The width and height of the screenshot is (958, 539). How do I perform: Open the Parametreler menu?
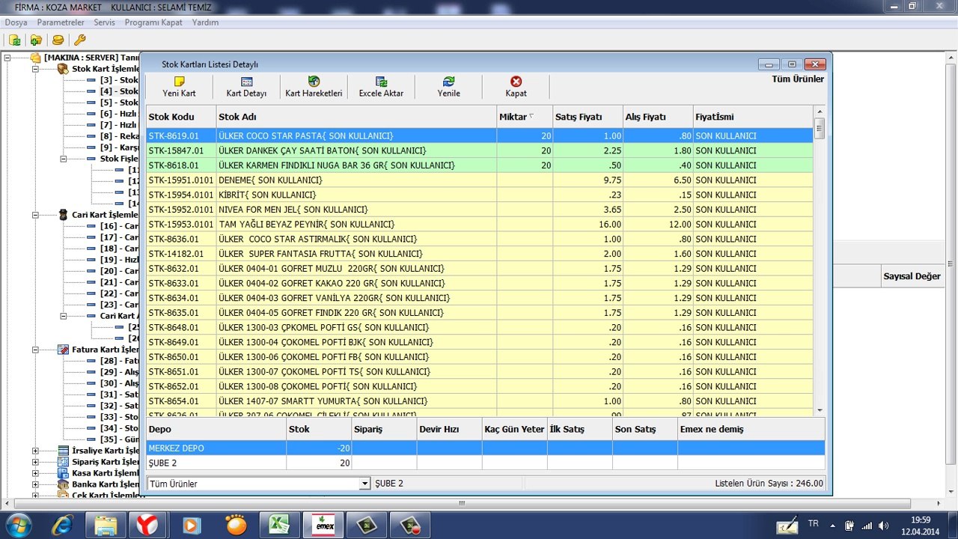61,22
